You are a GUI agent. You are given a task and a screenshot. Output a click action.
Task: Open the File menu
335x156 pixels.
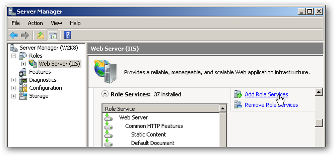16,23
